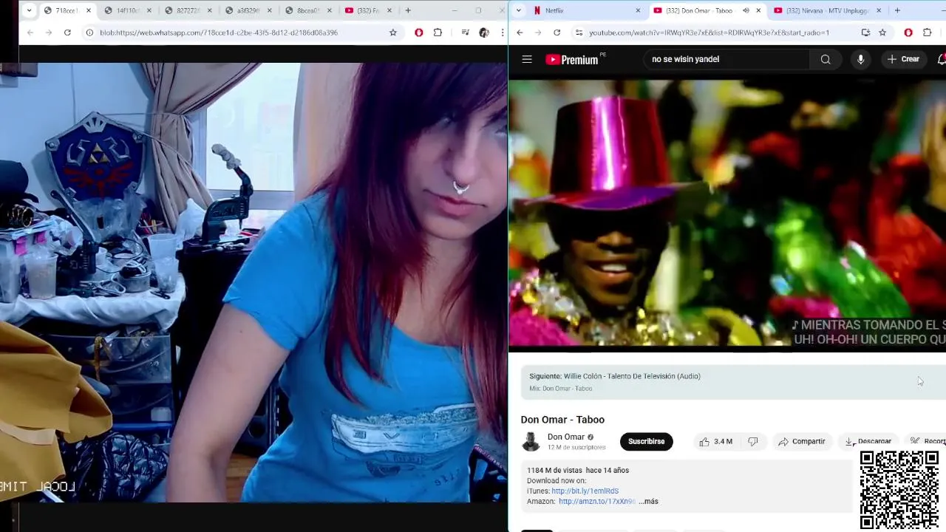
Task: Open the profile avatar in left browser window
Action: click(484, 33)
